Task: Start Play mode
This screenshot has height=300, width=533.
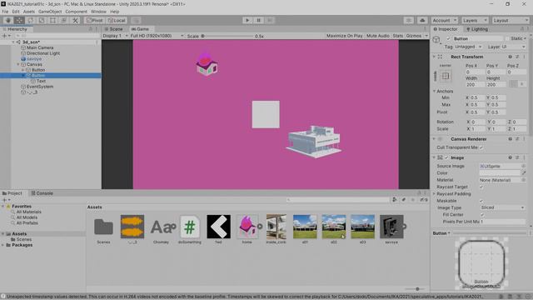Action: point(247,20)
